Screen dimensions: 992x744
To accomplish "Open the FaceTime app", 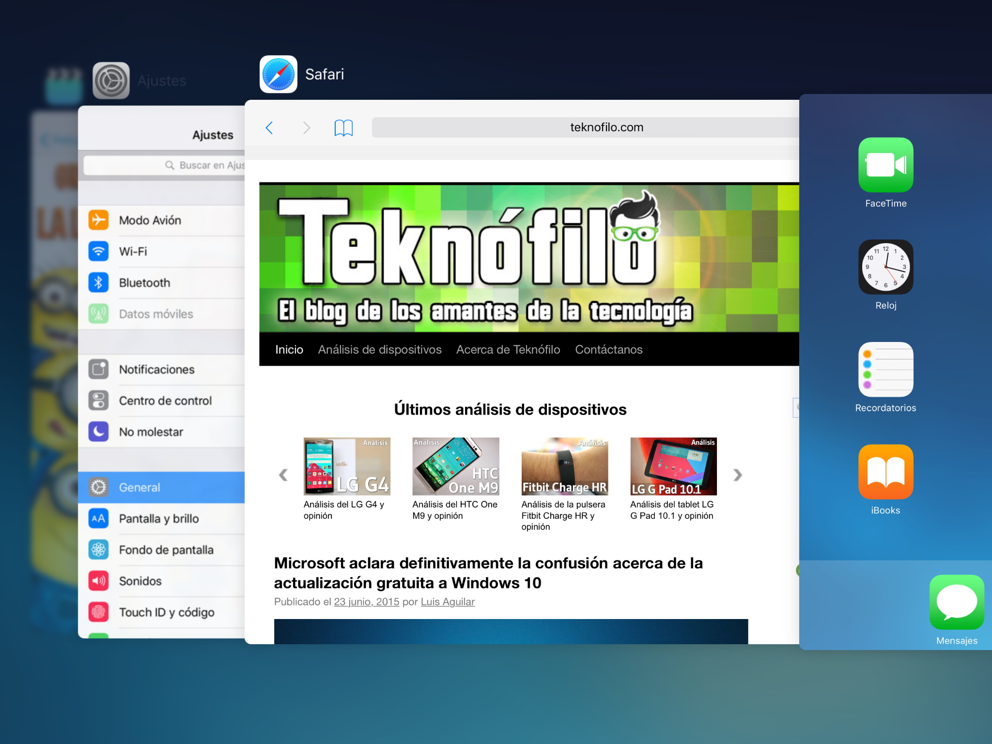I will [885, 165].
